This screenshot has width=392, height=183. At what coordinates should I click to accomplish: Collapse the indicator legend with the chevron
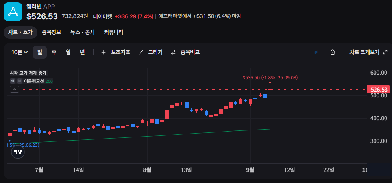(x=15, y=89)
